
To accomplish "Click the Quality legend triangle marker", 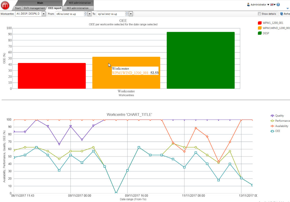I will click(x=272, y=116).
